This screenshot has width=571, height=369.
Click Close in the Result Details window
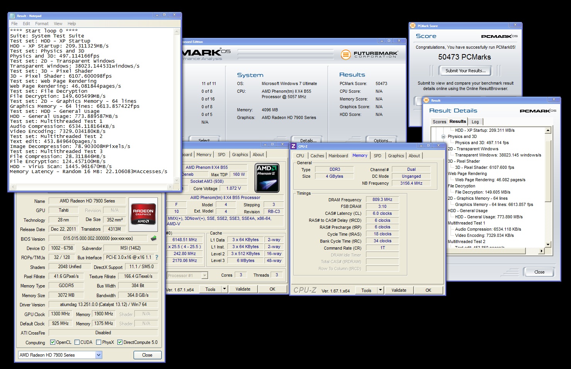(539, 272)
